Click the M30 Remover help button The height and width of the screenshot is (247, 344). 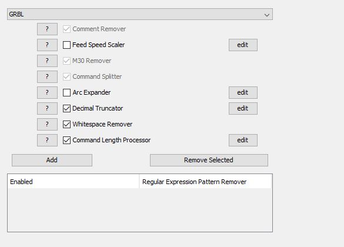pyautogui.click(x=47, y=61)
